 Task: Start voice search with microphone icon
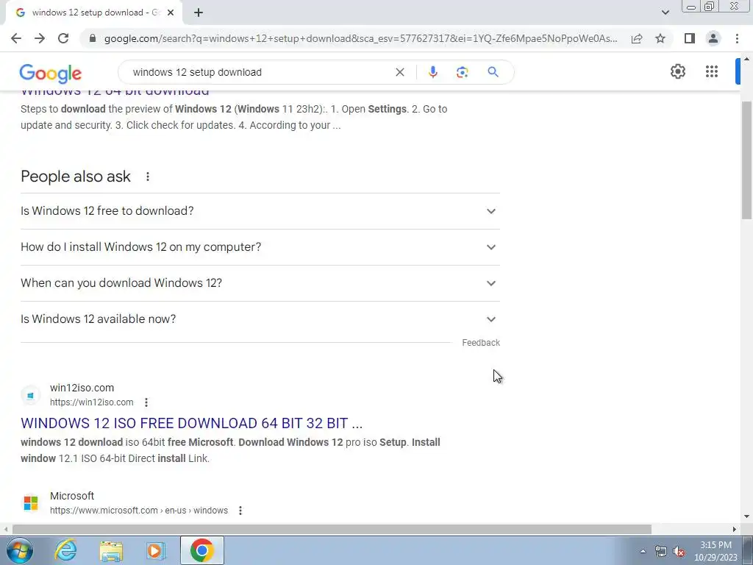pos(432,72)
